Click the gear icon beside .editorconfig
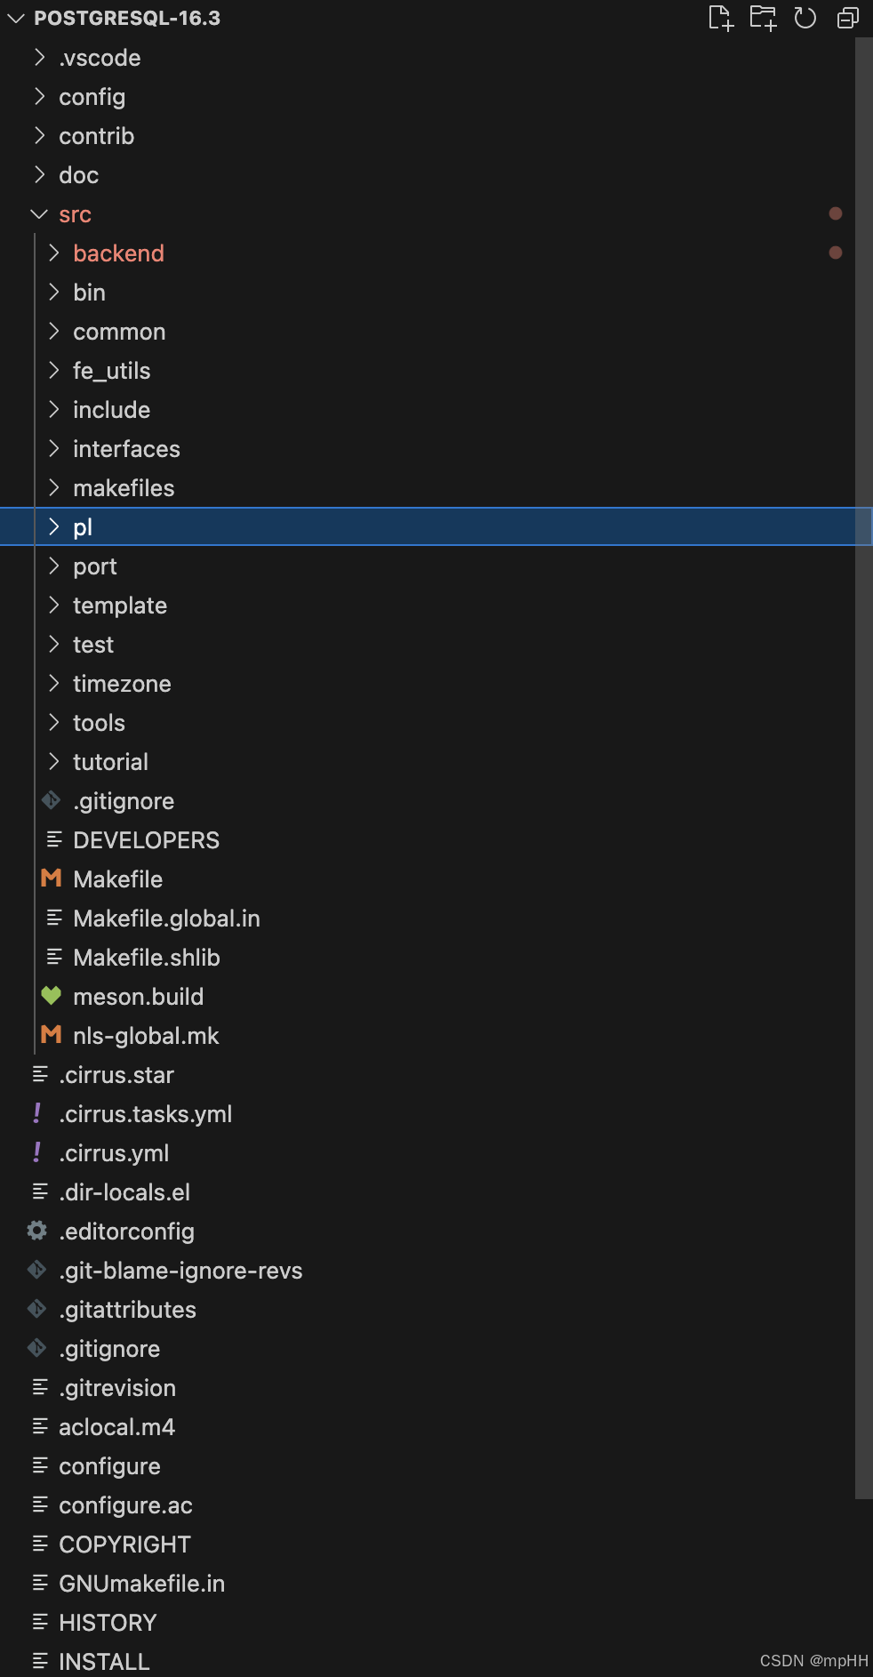Viewport: 873px width, 1677px height. 36,1231
